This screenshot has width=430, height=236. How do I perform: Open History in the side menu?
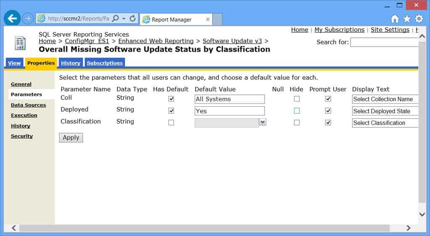click(21, 126)
